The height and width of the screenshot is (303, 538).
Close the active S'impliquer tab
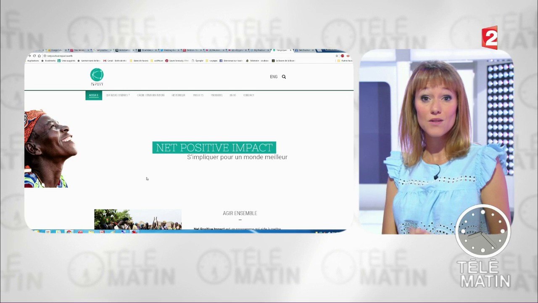pos(290,50)
